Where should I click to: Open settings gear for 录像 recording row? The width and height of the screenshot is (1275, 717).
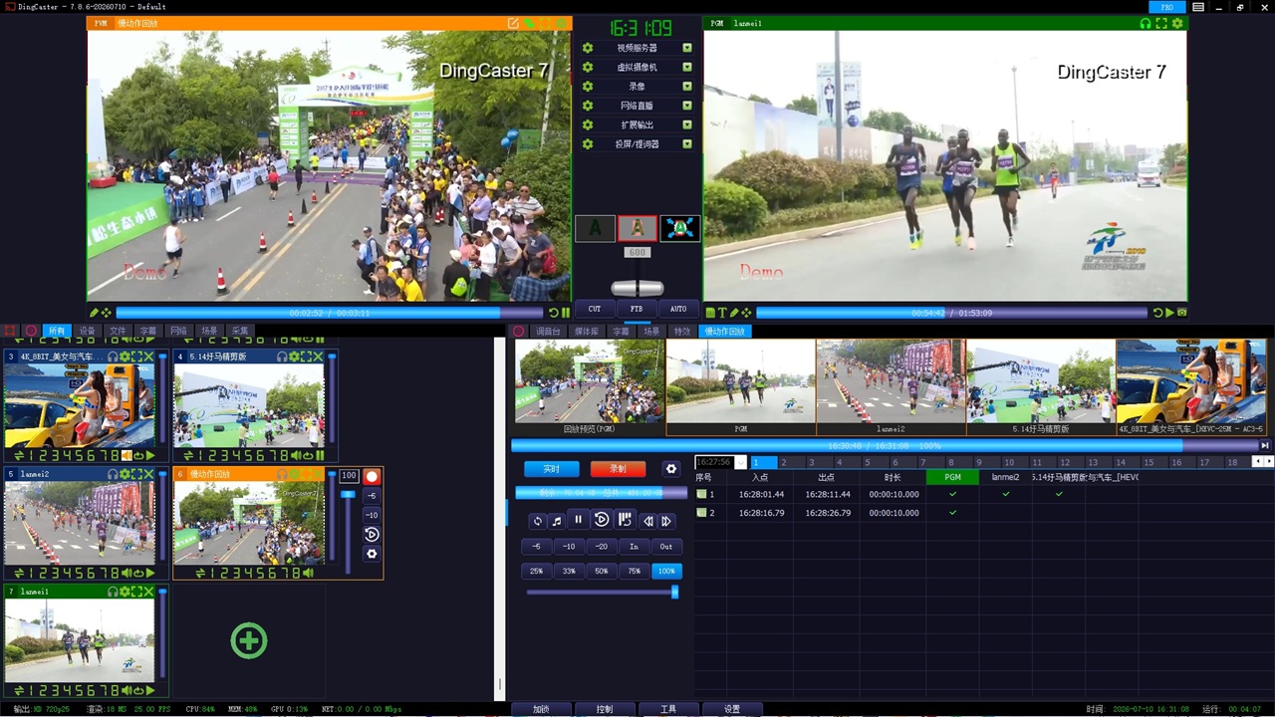point(588,87)
